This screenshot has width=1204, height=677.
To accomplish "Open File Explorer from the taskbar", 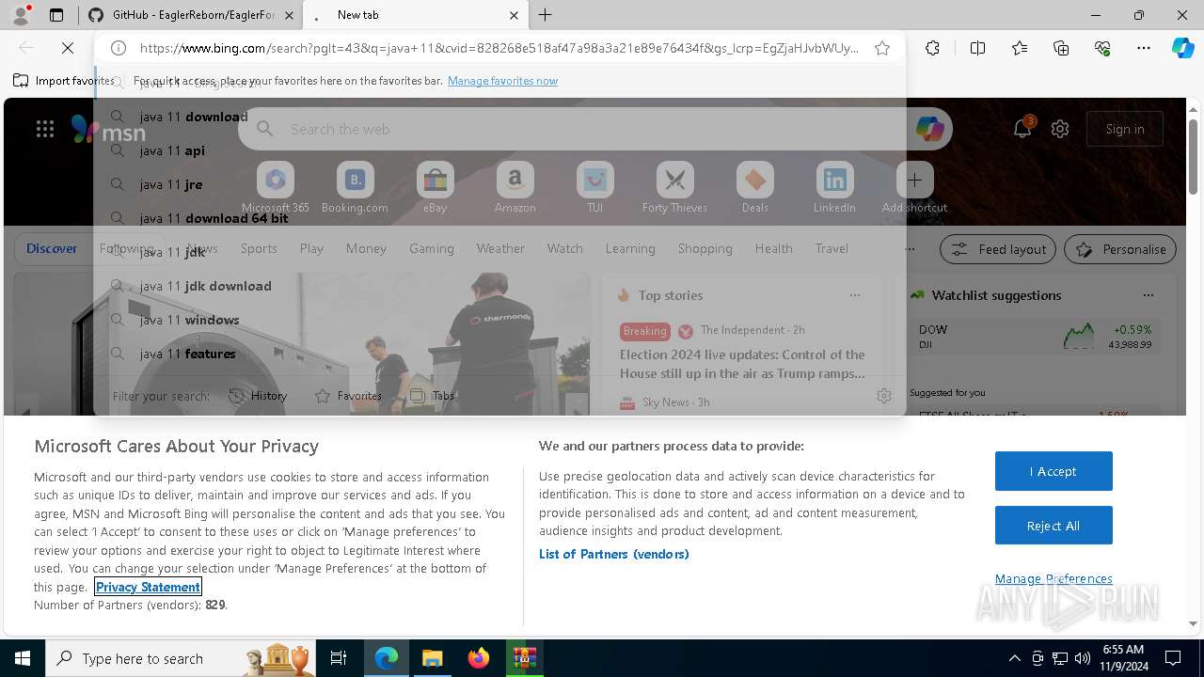I will [432, 658].
